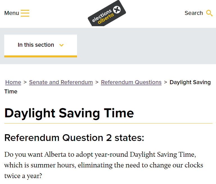Click the "Referendum Question 2 states:" subheading
This screenshot has height=184, width=216.
click(x=74, y=138)
